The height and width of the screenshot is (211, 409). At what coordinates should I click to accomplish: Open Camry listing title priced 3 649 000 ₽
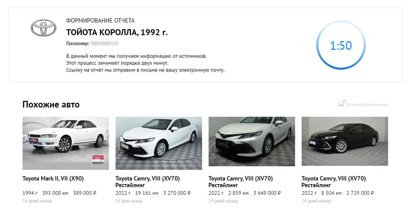point(241,182)
